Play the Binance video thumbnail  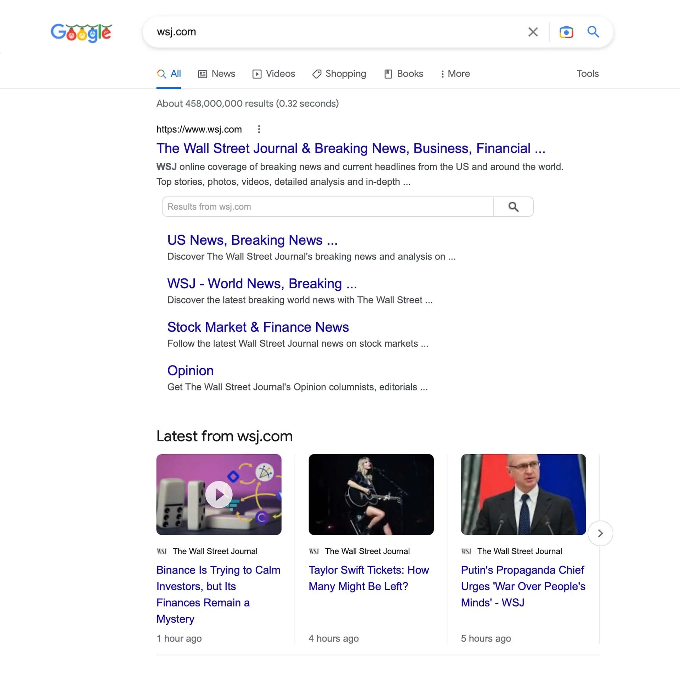coord(219,494)
